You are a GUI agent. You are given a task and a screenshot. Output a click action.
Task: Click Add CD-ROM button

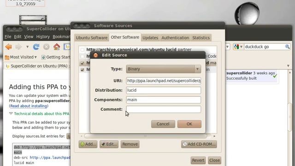(199, 144)
